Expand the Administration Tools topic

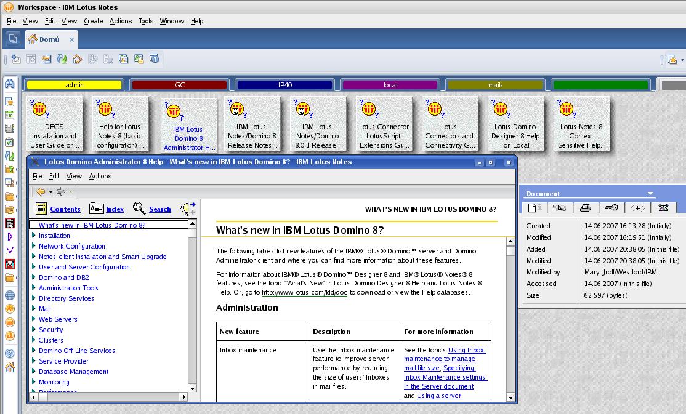point(34,288)
